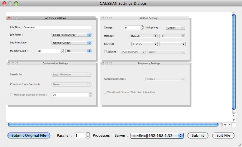Close the Job Types Settings panel
The height and width of the screenshot is (147, 242).
(x=9, y=18)
